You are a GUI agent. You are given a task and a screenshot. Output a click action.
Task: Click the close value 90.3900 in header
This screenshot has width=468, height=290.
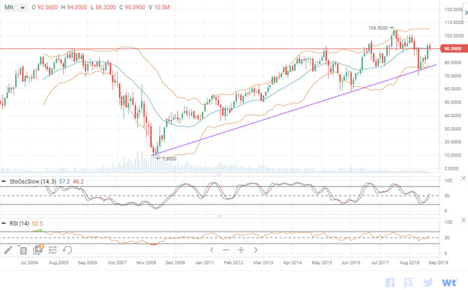click(135, 7)
